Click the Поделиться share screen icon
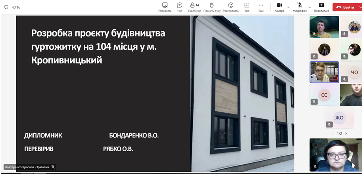363x175 pixels. coord(321,7)
